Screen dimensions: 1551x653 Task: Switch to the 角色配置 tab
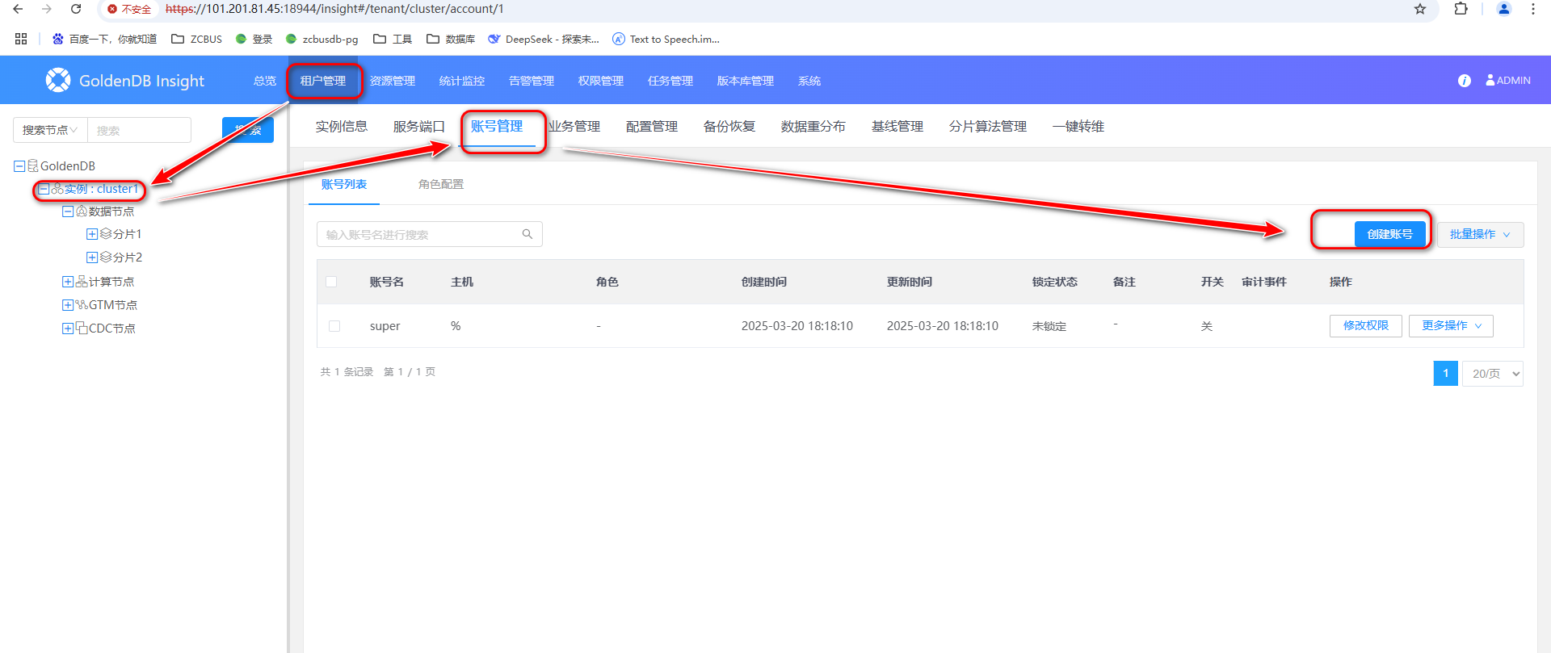441,184
